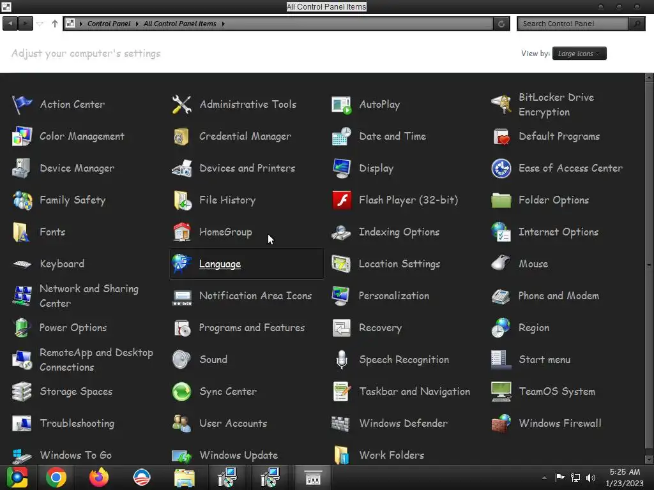This screenshot has height=490, width=654.
Task: Open BitLocker Drive Encryption icon
Action: pyautogui.click(x=501, y=104)
